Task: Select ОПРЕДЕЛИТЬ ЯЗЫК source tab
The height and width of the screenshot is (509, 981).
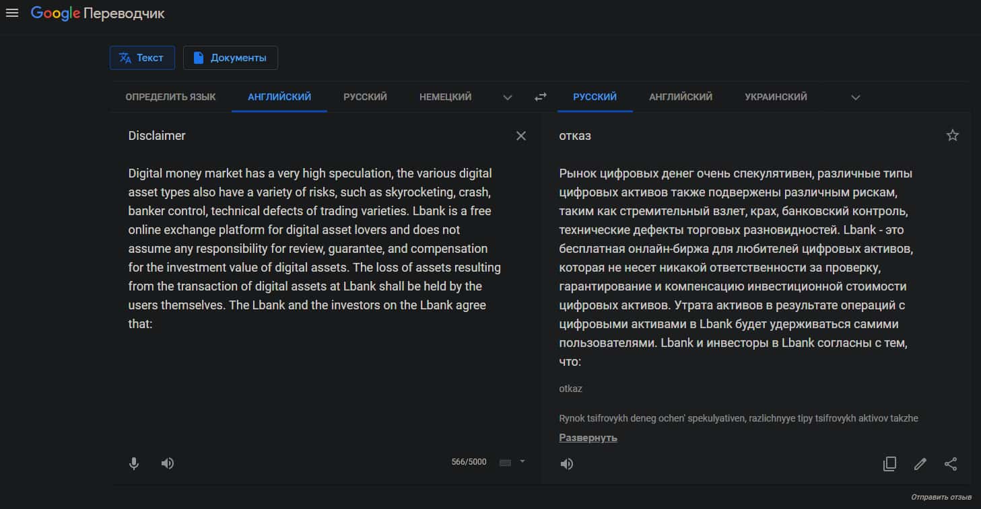Action: pos(170,97)
